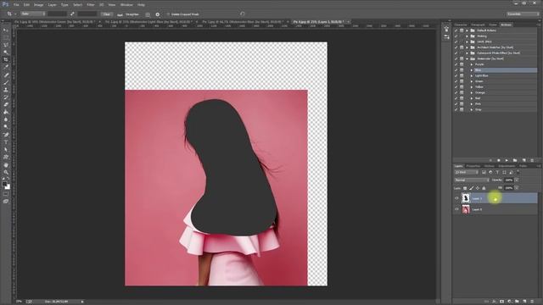This screenshot has width=543, height=305.
Task: Select the Pink action
Action: (x=478, y=104)
